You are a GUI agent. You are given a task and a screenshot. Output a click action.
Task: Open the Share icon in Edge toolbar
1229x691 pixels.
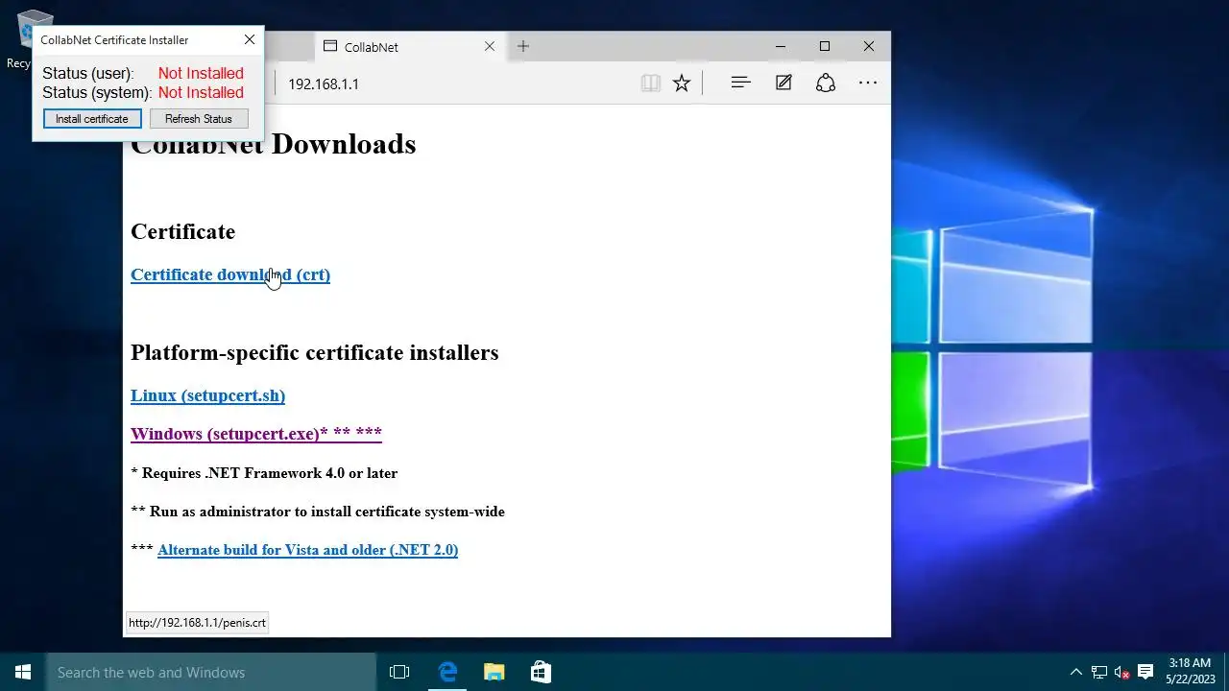pyautogui.click(x=826, y=83)
